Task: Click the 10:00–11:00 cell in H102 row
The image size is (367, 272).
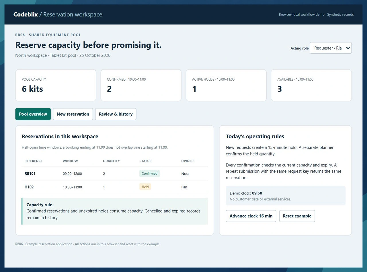Action: (72, 187)
